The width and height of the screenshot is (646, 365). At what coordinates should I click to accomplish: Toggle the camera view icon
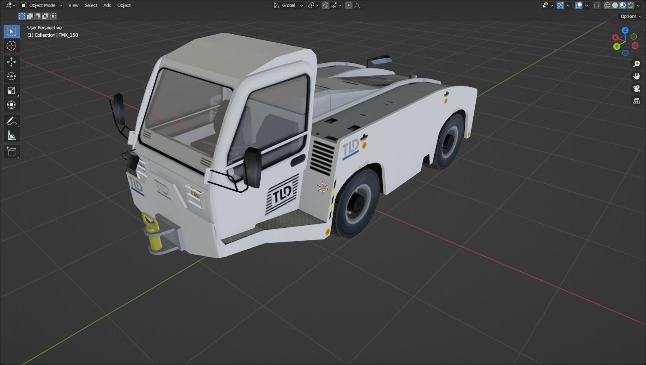click(637, 88)
